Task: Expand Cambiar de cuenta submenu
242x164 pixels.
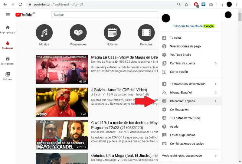Action: click(x=190, y=63)
